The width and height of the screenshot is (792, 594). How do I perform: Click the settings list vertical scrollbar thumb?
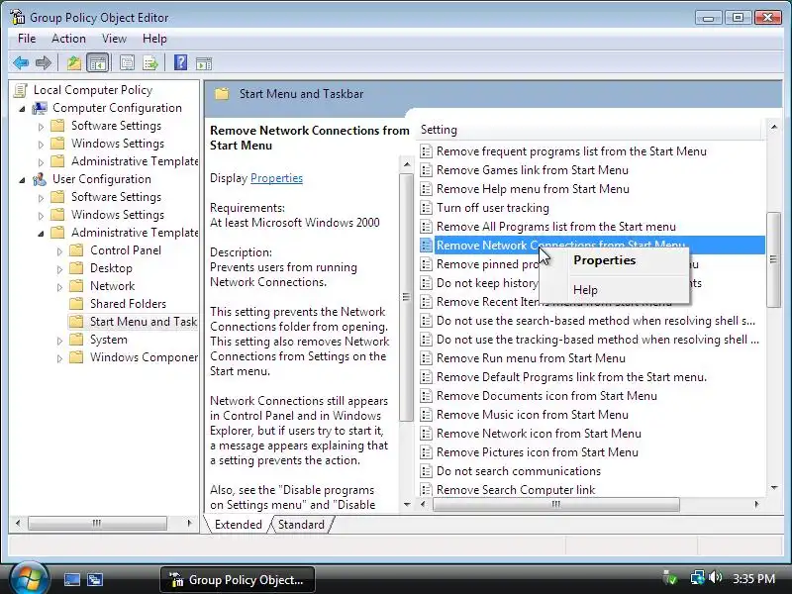coord(773,259)
